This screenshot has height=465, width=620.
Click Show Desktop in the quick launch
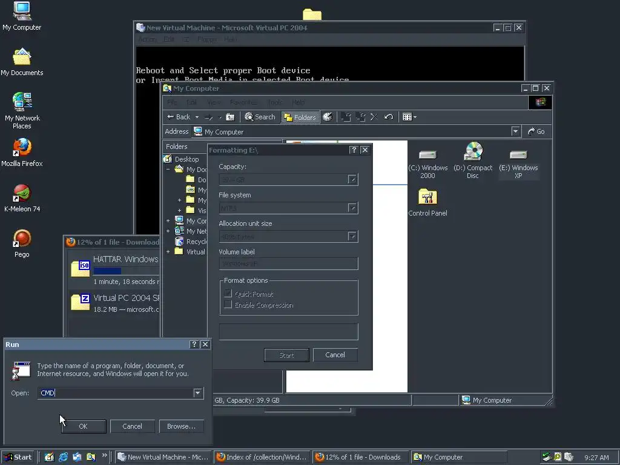[49, 457]
